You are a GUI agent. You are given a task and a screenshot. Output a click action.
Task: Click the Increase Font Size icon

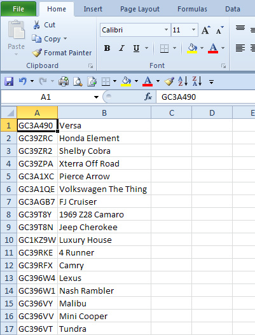[206, 30]
